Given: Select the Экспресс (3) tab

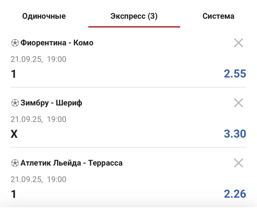Looking at the screenshot, I should [134, 16].
